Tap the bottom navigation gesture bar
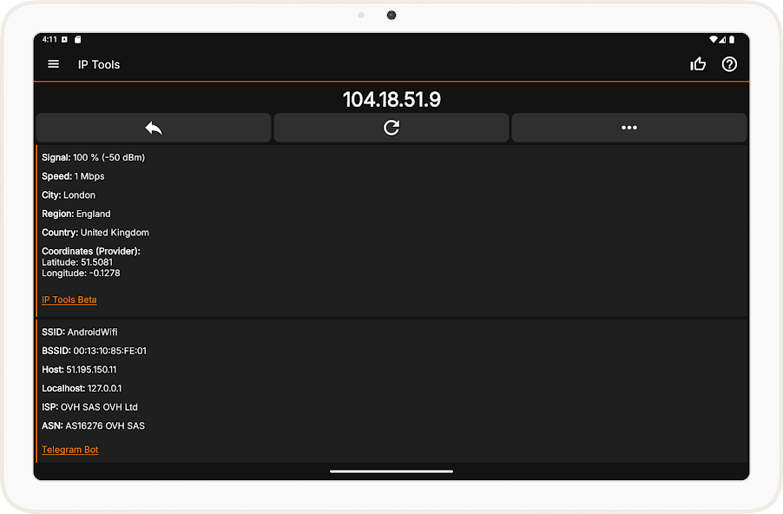This screenshot has height=514, width=783. (x=391, y=471)
